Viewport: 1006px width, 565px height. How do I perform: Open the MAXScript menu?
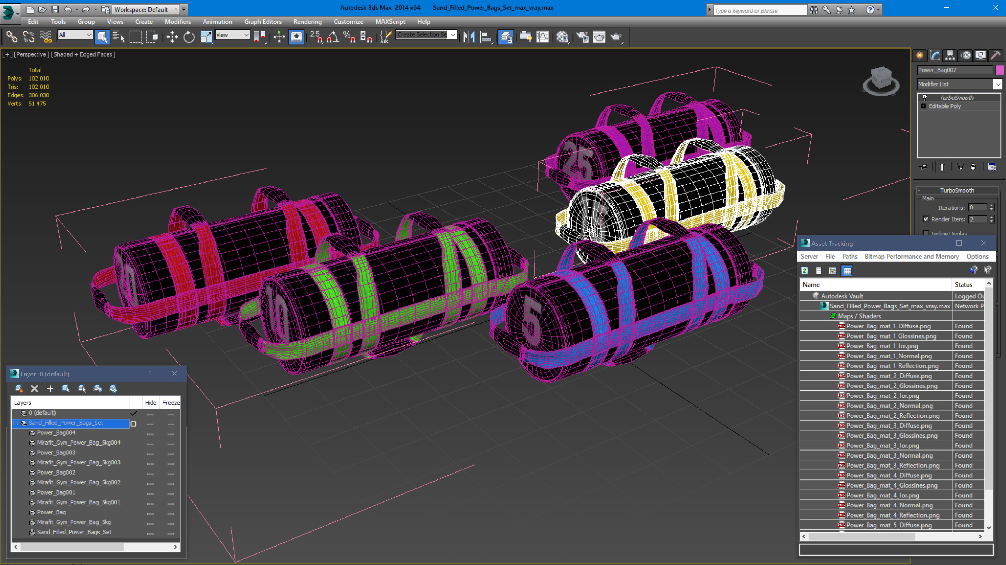click(390, 22)
